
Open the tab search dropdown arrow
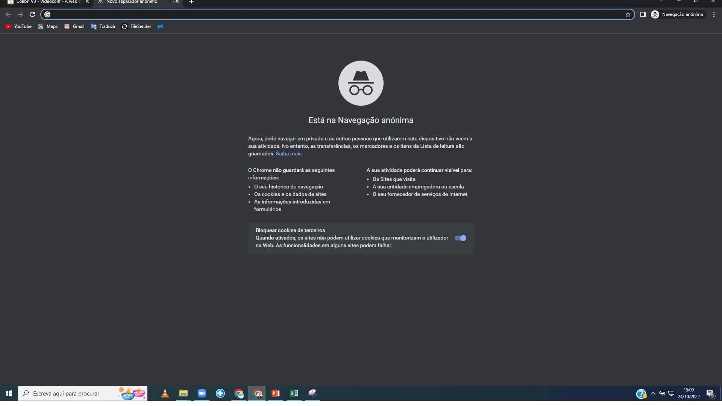tap(661, 1)
